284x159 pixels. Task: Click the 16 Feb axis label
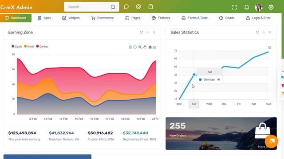95,119
